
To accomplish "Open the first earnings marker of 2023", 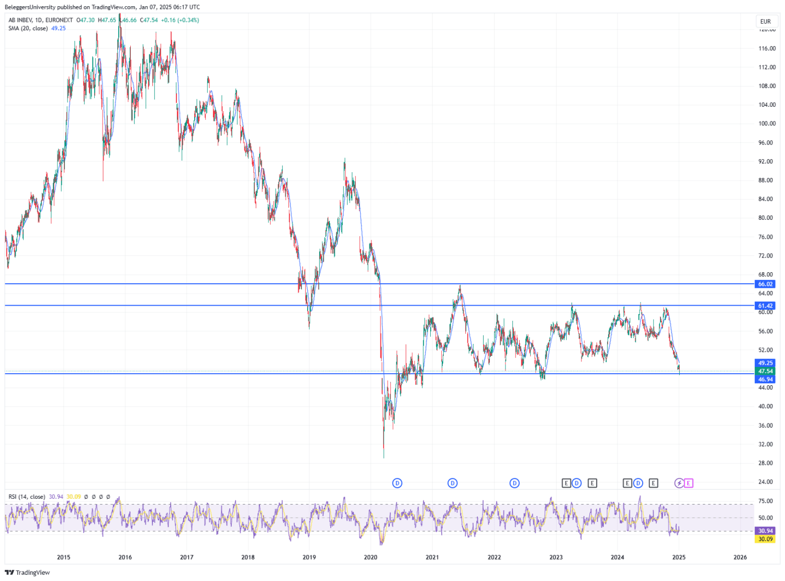I will (566, 483).
